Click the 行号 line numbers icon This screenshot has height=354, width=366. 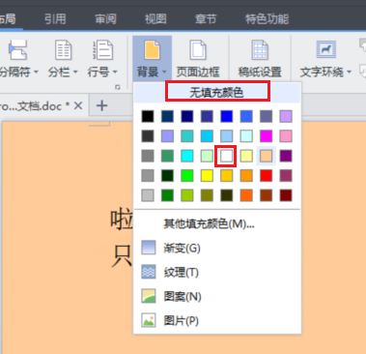(102, 49)
